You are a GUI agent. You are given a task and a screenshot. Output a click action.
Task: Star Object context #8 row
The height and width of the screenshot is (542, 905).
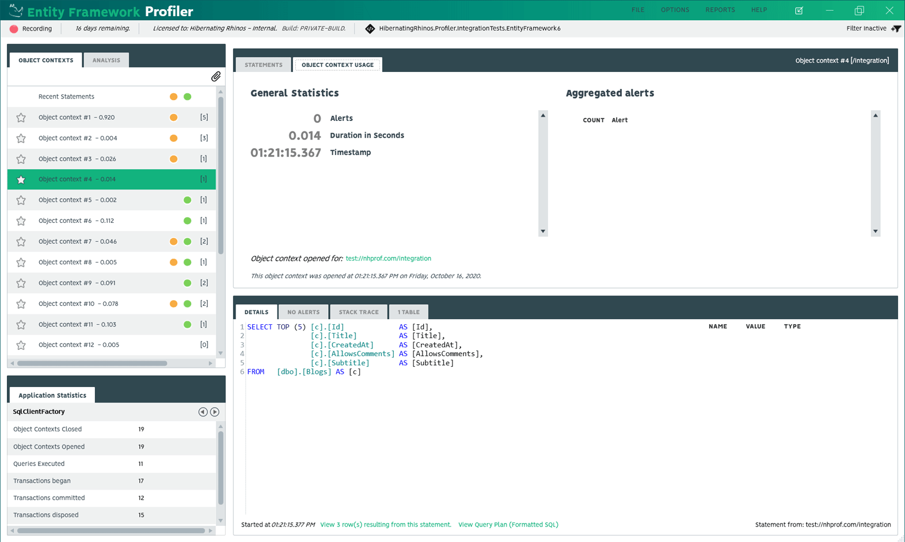click(x=21, y=263)
